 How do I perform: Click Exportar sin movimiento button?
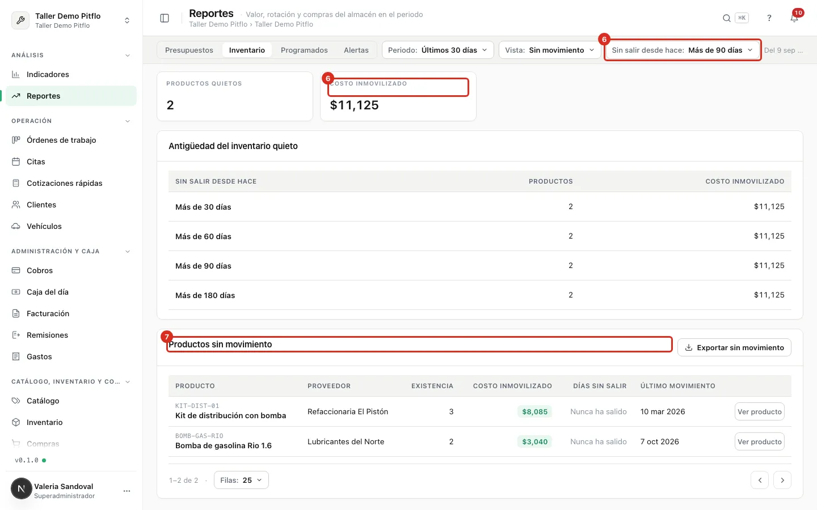[x=734, y=347]
